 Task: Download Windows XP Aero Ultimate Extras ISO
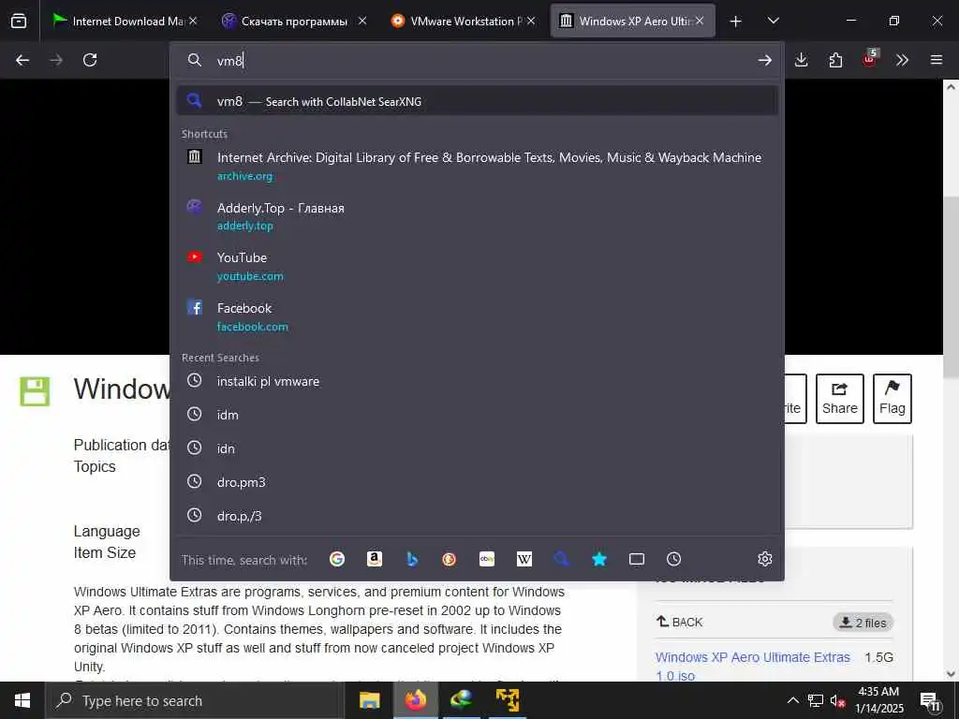tap(752, 666)
